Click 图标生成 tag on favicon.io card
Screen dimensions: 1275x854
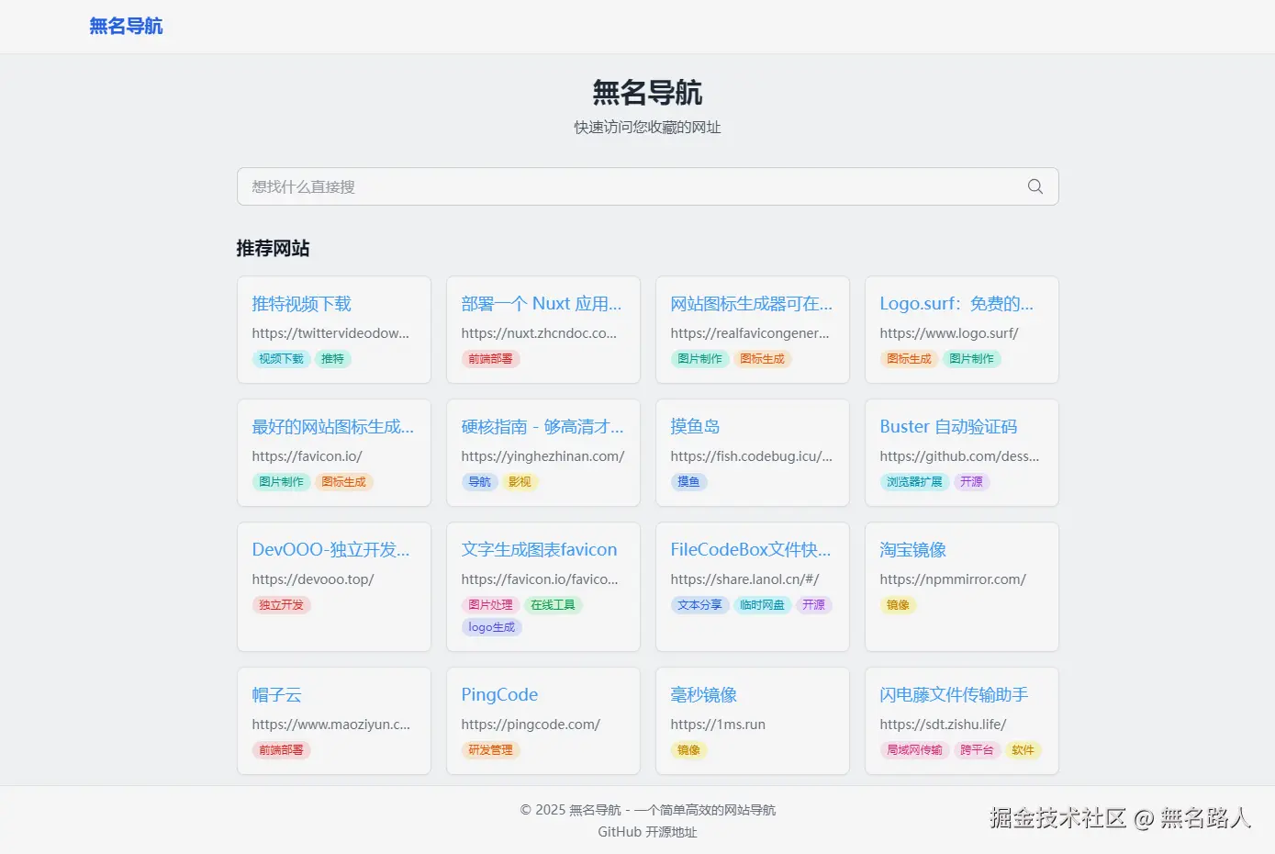coord(343,482)
